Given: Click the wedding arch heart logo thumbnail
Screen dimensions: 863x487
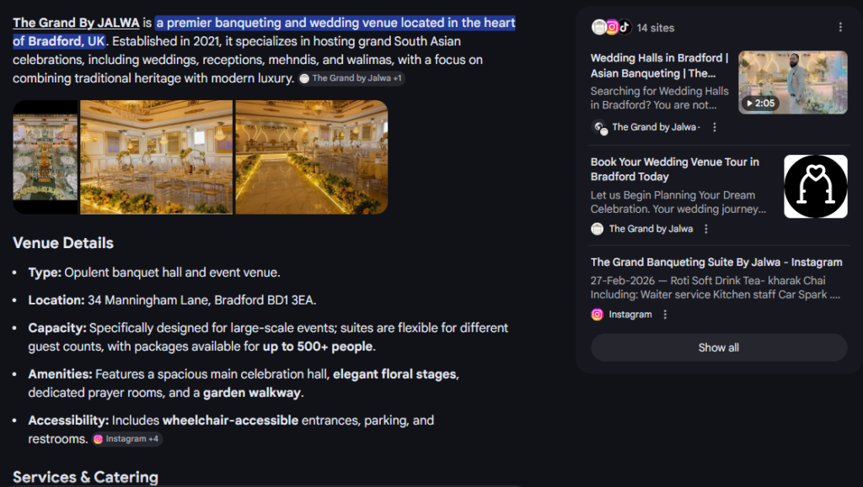Looking at the screenshot, I should tap(815, 186).
